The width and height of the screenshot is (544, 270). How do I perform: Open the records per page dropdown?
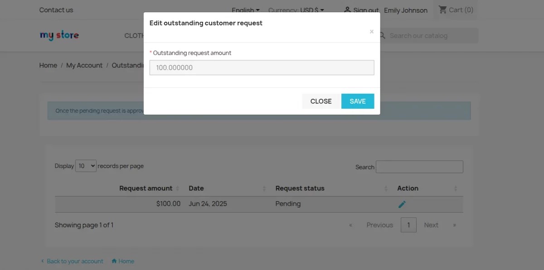86,166
